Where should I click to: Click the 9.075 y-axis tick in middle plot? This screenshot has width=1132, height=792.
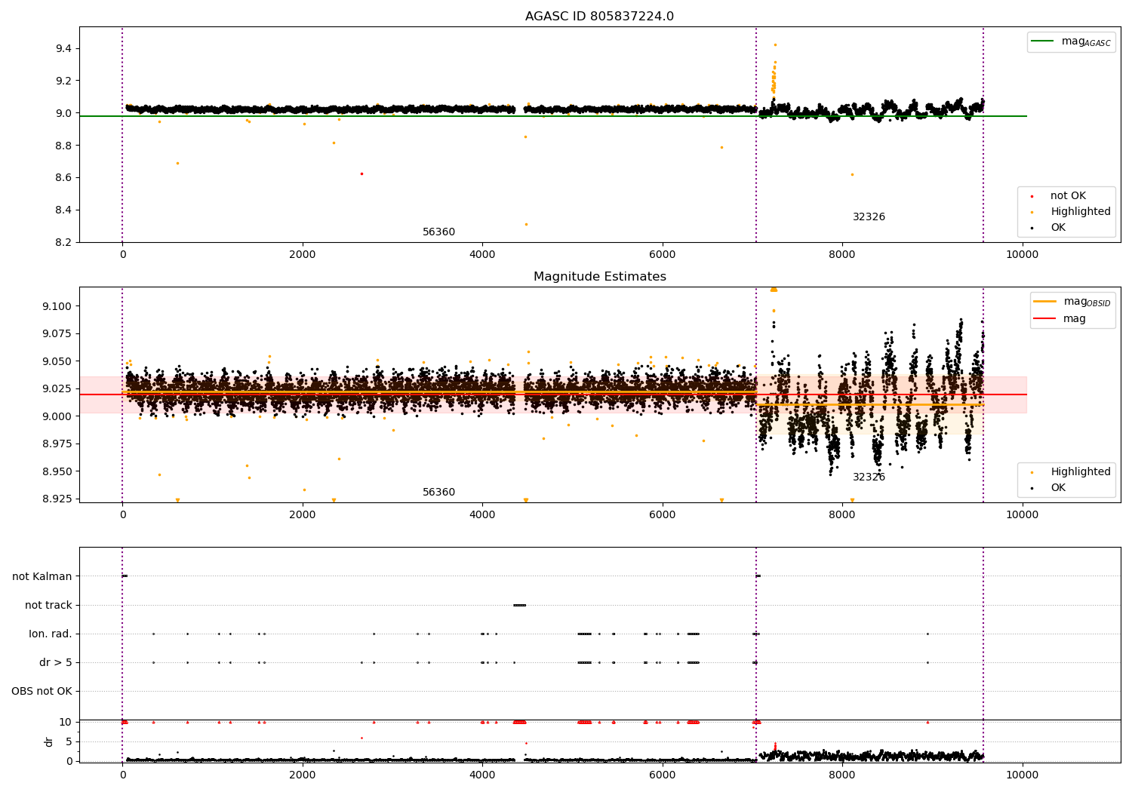(x=57, y=334)
